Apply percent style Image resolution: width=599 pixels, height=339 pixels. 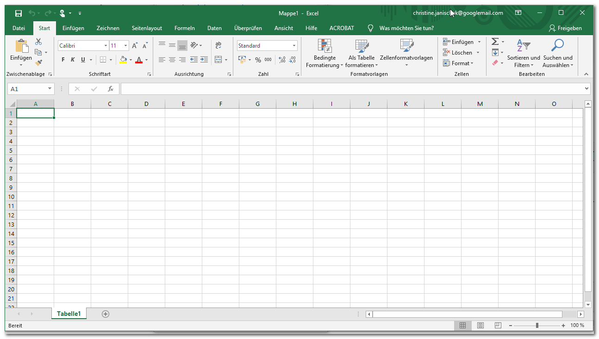coord(258,60)
